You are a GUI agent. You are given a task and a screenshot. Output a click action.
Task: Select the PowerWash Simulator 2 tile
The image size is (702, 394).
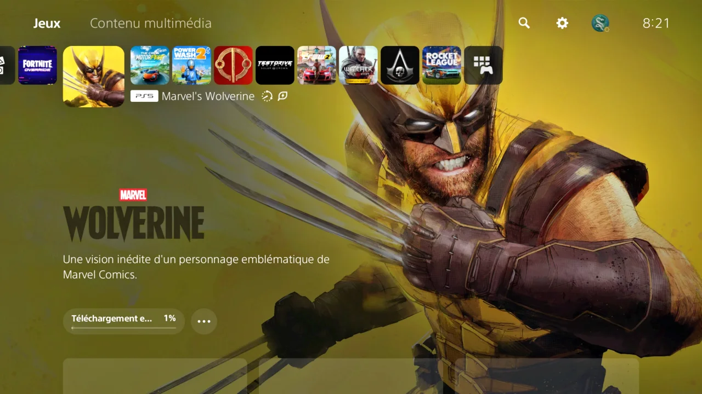click(x=191, y=65)
